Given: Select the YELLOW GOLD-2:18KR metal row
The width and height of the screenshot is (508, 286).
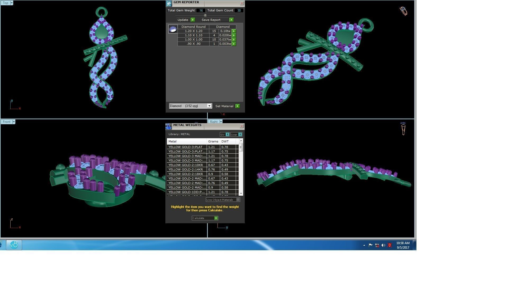Looking at the screenshot, I should (x=186, y=174).
